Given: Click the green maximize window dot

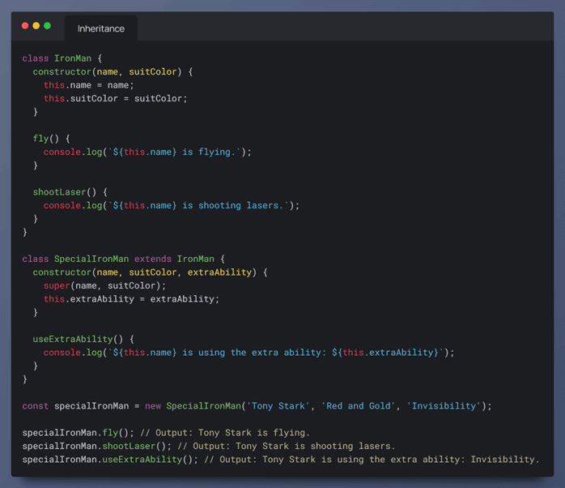Looking at the screenshot, I should coord(47,26).
